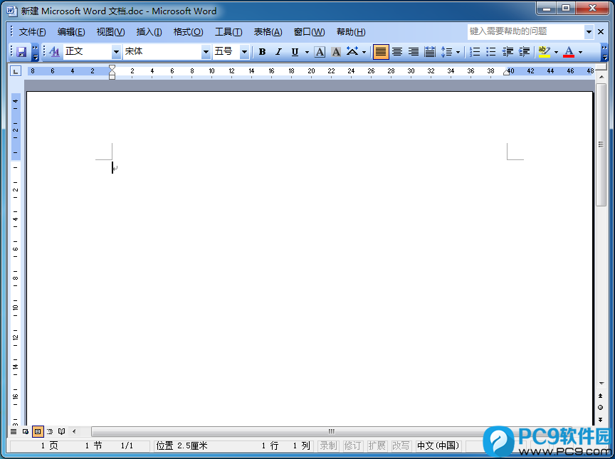Expand Standard toolbar options chevron
The height and width of the screenshot is (459, 615).
(36, 52)
